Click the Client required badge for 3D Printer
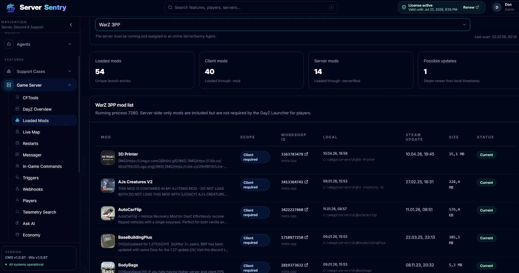This screenshot has width=519, height=273. coord(255,157)
